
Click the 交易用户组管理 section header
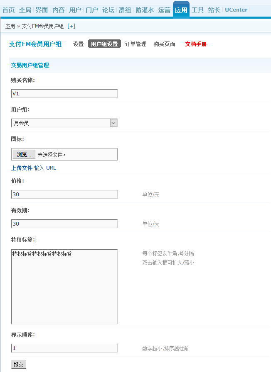click(x=30, y=65)
